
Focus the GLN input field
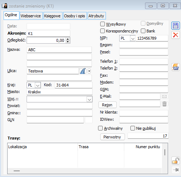pyautogui.click(x=55, y=120)
